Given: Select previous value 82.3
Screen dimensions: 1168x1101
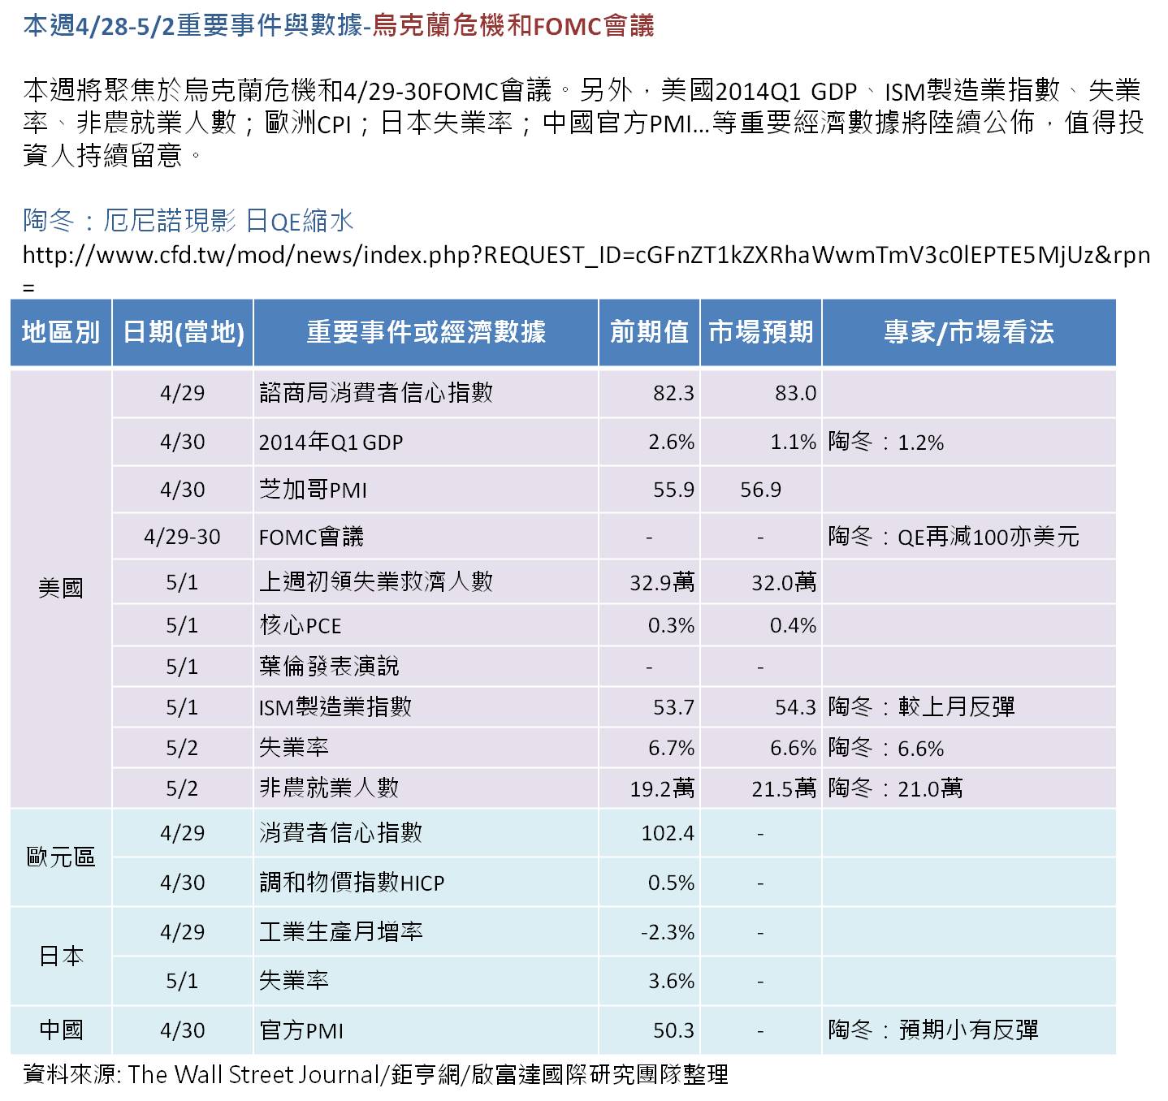Looking at the screenshot, I should tap(673, 393).
